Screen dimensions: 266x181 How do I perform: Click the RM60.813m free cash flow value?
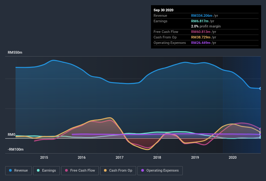point(201,32)
